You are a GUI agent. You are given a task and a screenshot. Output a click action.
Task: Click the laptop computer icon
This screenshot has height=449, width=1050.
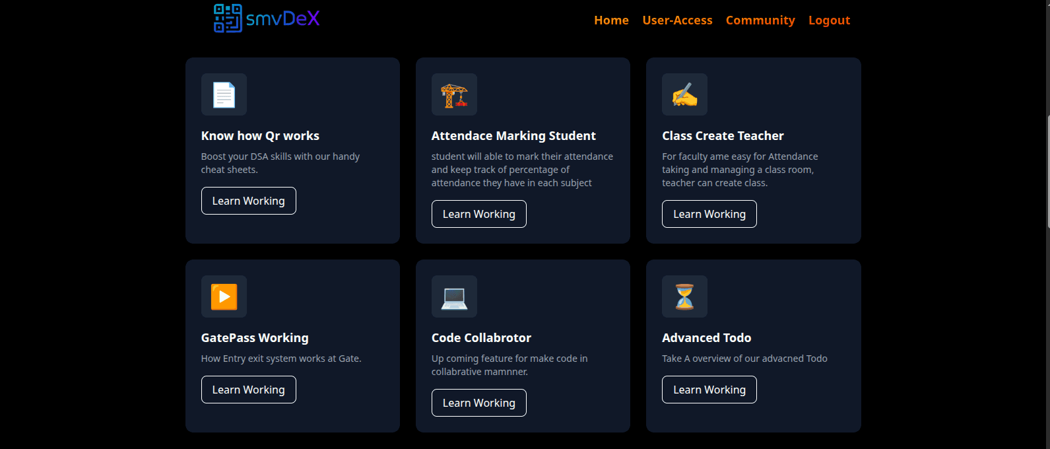[x=454, y=296]
